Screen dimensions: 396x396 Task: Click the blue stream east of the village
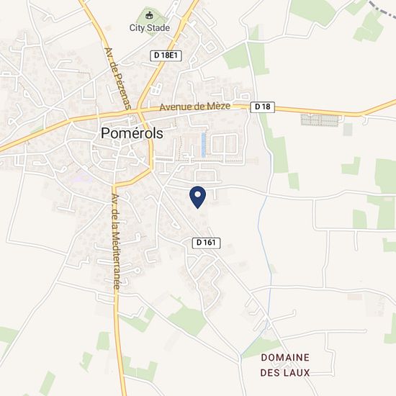point(265,253)
